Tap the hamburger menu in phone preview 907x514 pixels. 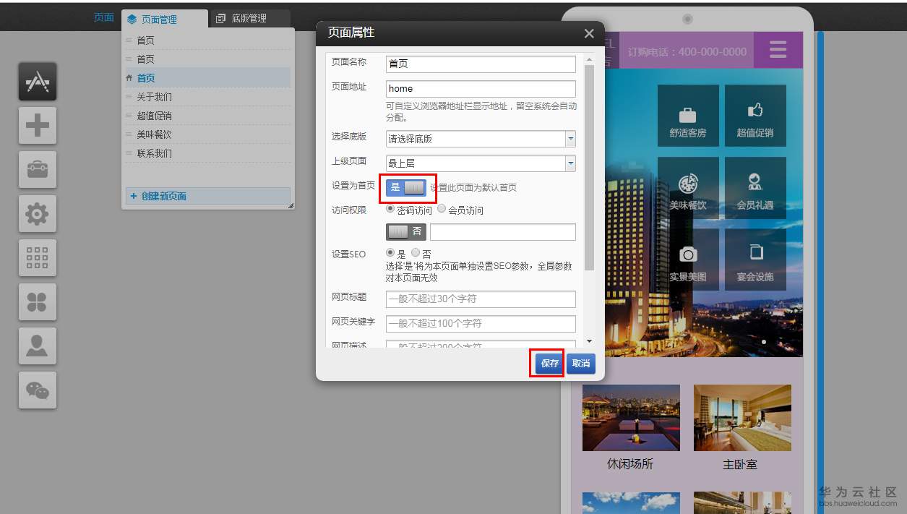pos(778,50)
